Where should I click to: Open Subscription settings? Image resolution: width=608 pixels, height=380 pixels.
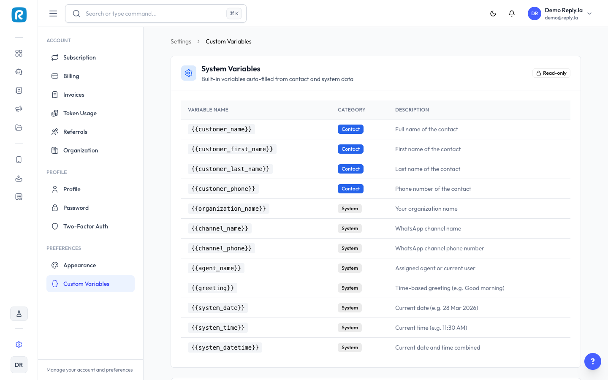click(x=90, y=57)
